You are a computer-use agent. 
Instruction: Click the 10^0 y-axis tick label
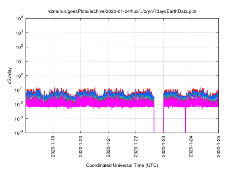click(19, 76)
